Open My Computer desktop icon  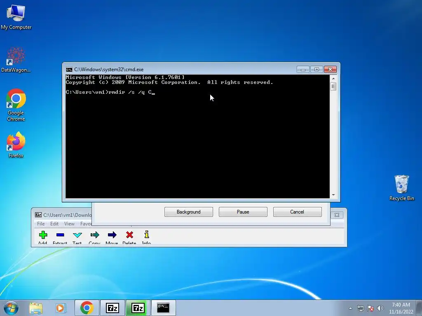pos(16,16)
